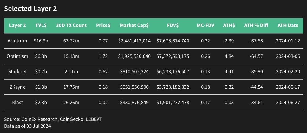Viewport: 307px width, 133px height.
Task: Select Starknet ATH diff -85.90
Action: click(256, 71)
